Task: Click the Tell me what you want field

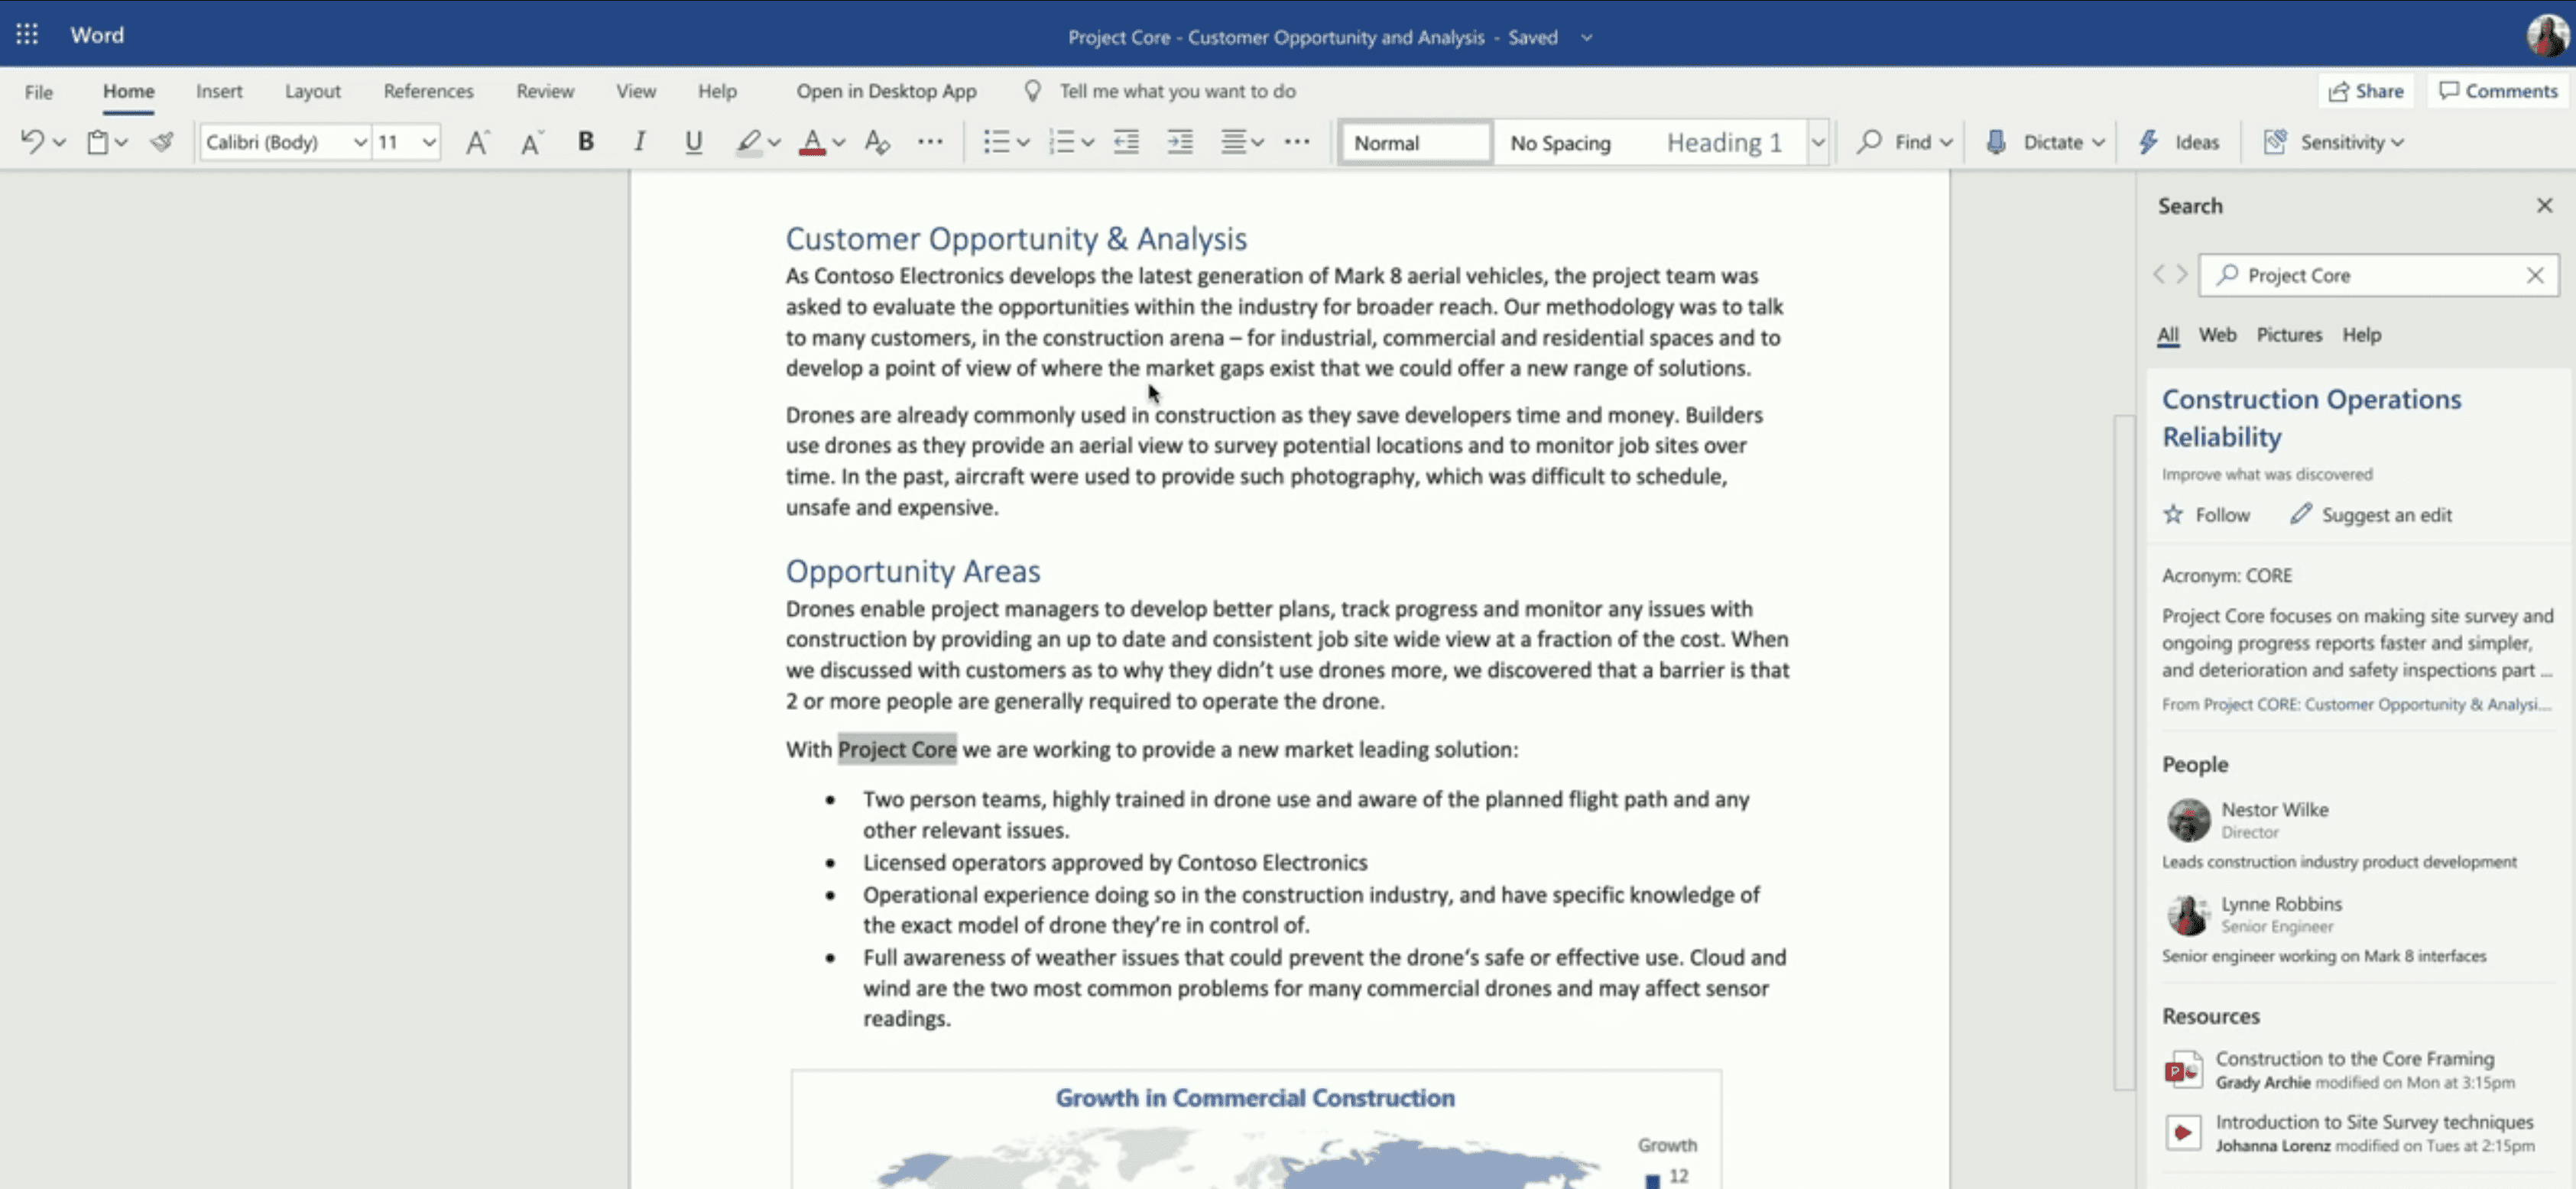Action: 1176,91
